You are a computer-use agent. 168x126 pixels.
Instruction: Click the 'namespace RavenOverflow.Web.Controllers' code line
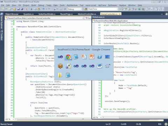point(38,27)
